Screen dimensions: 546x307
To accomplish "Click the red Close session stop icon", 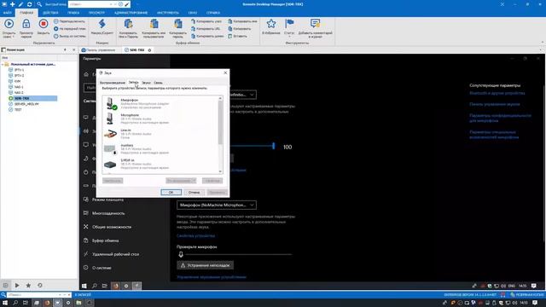I will [44, 24].
